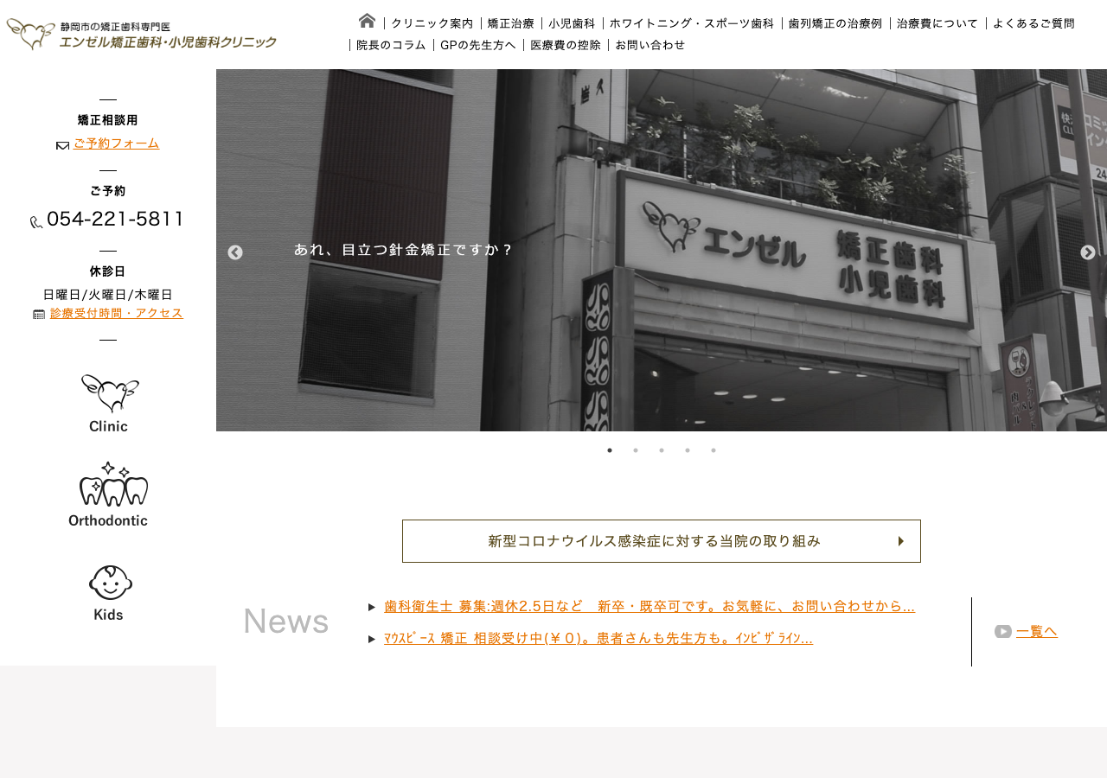Open クリニック案内 menu item
1107x778 pixels.
(432, 23)
